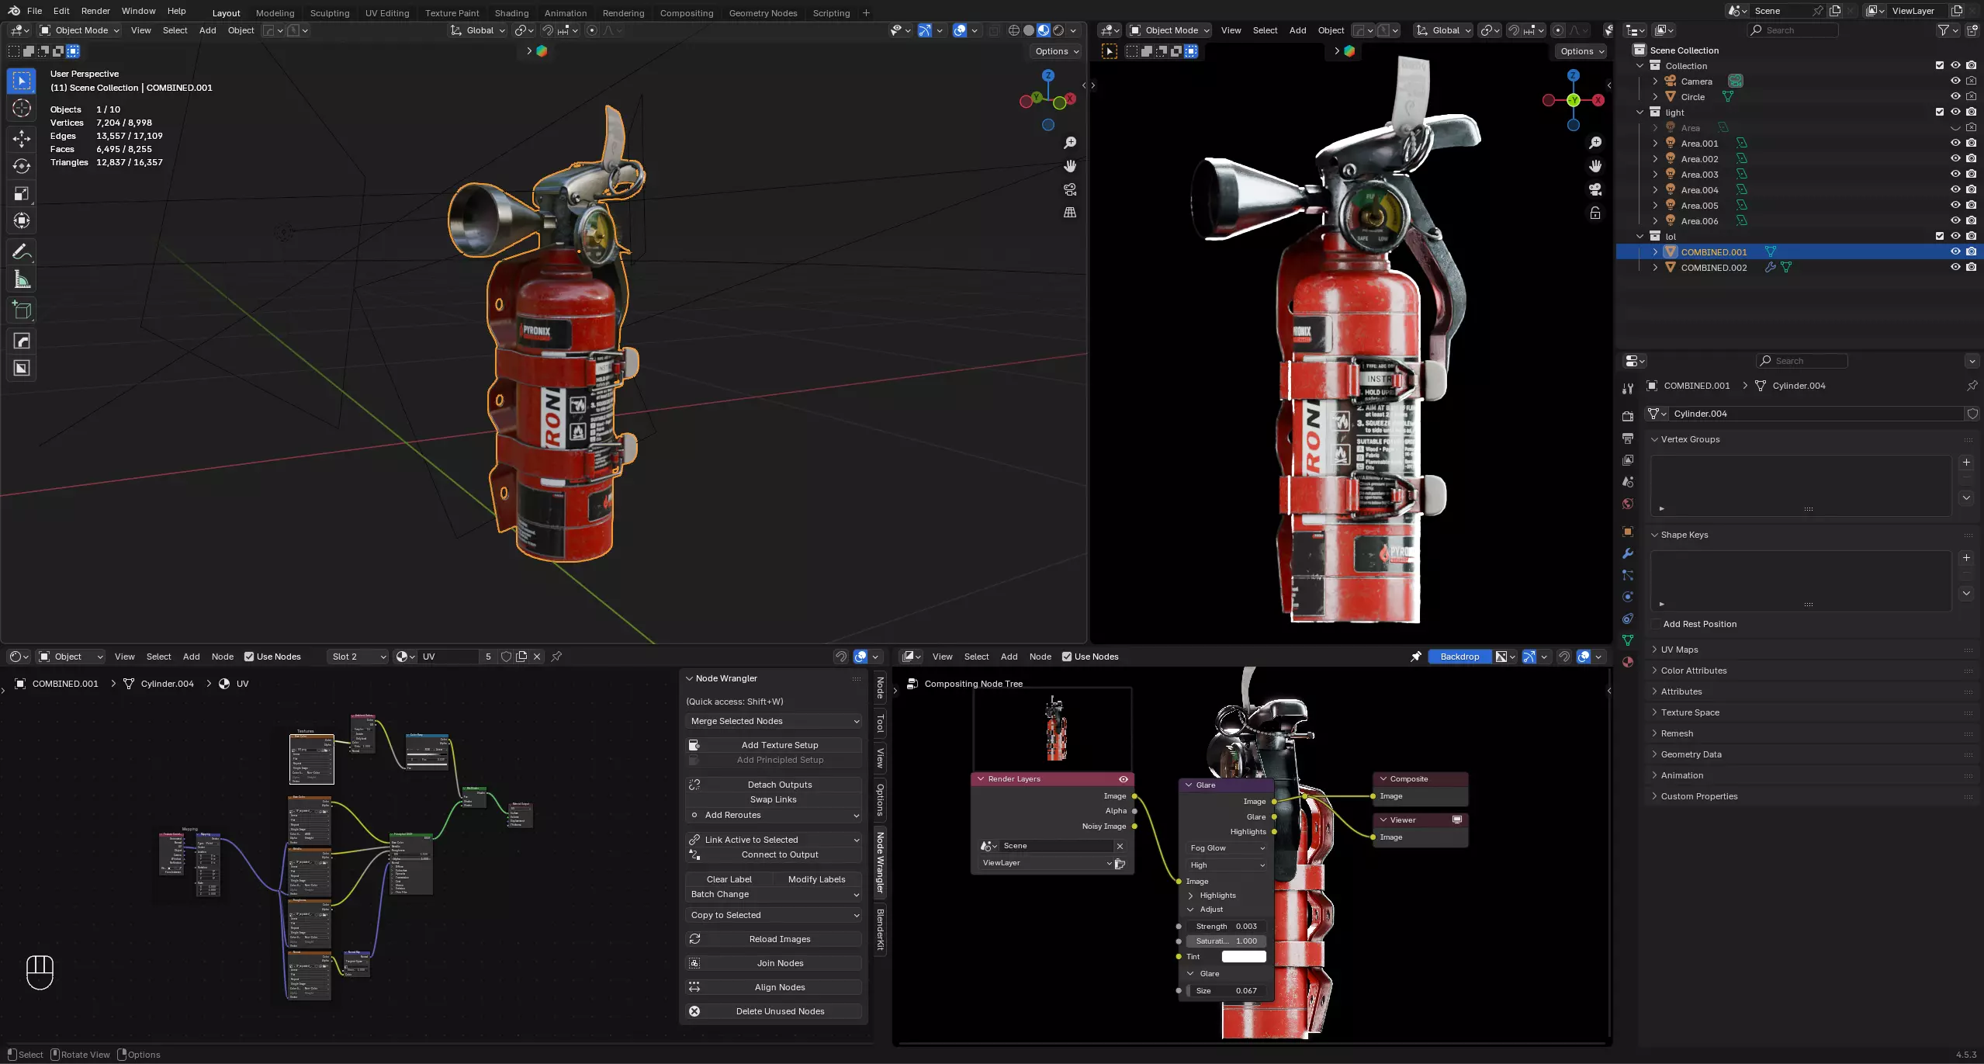Open Modifiers properties tab wrench icon
1984x1064 pixels.
(1628, 553)
